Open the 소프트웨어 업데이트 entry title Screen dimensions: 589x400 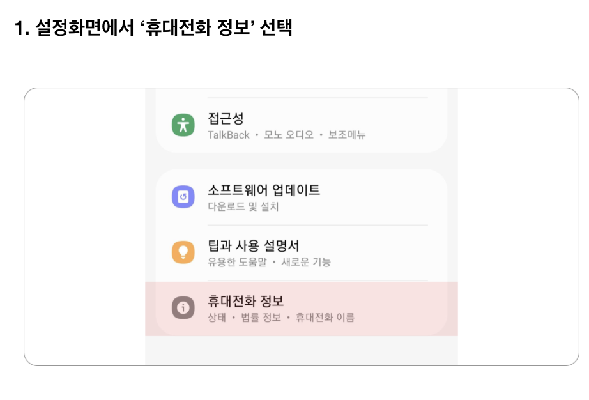(264, 190)
